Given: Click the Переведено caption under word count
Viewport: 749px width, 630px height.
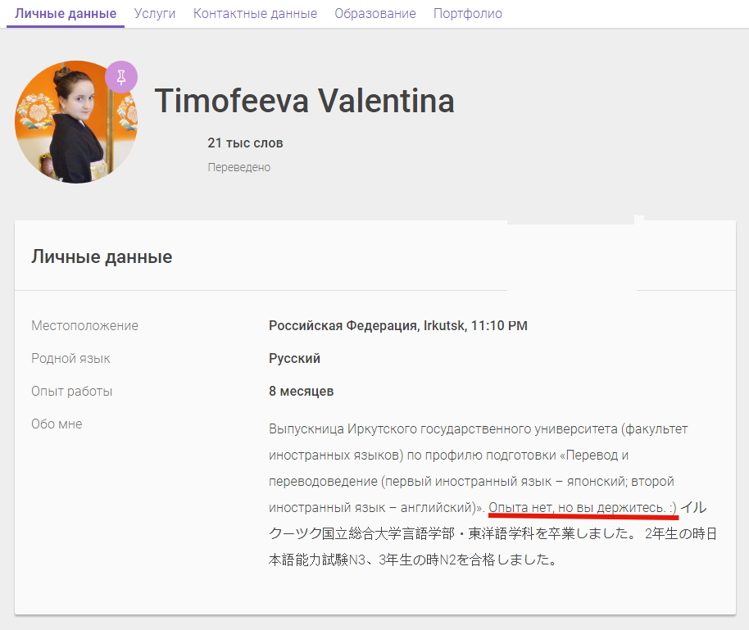Looking at the screenshot, I should click(238, 167).
